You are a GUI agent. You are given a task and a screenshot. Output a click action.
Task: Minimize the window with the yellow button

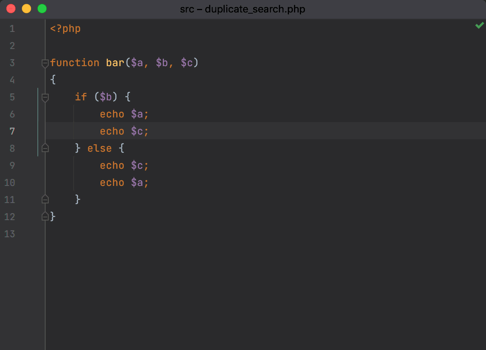point(26,9)
